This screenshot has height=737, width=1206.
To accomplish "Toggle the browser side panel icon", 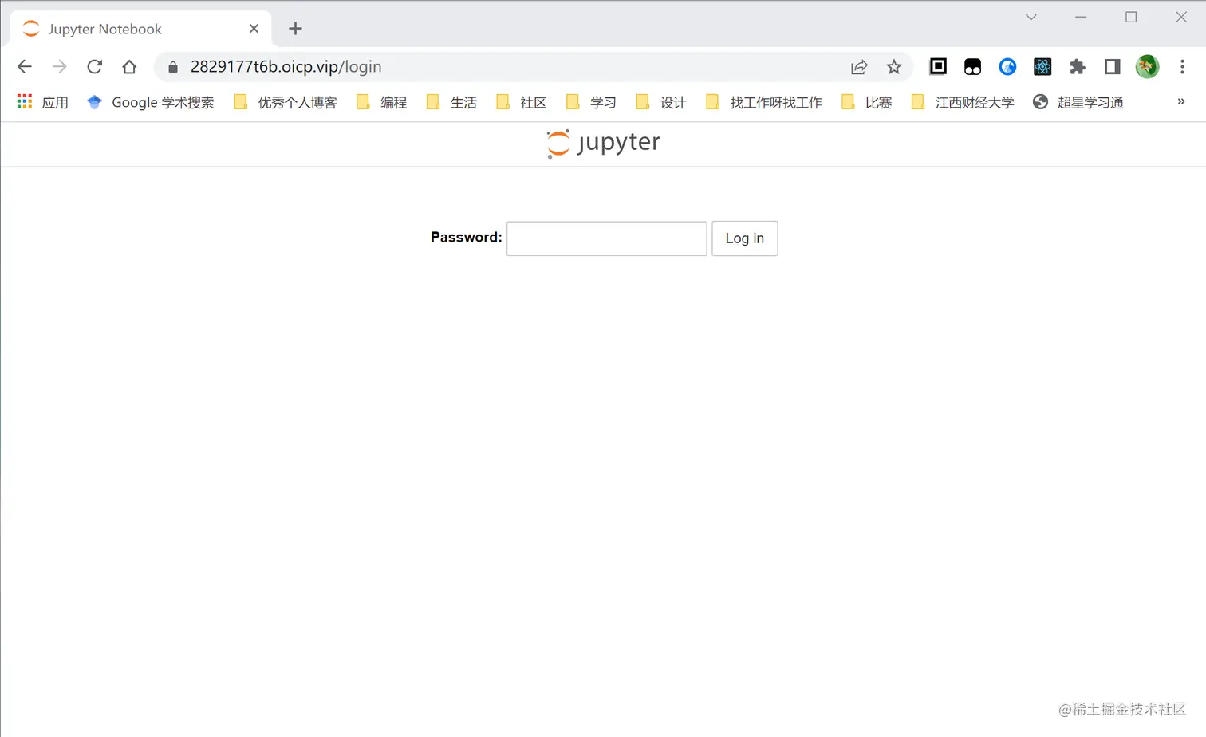I will point(1113,67).
